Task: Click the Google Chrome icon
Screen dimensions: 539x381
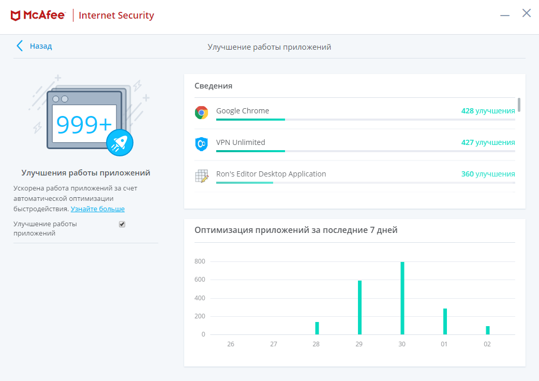Action: pyautogui.click(x=201, y=112)
